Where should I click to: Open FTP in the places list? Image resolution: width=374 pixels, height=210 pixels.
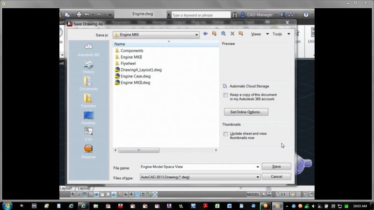[88, 134]
